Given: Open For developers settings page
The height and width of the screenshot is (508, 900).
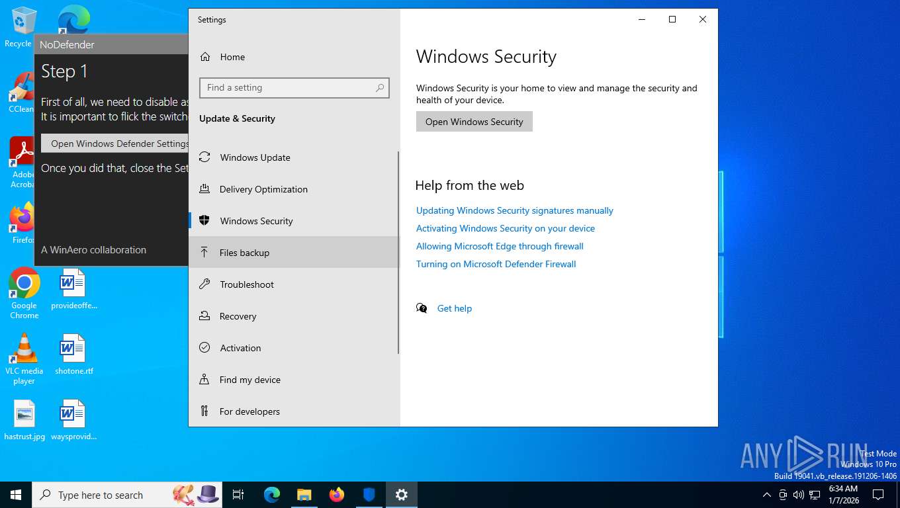Looking at the screenshot, I should pos(294,411).
